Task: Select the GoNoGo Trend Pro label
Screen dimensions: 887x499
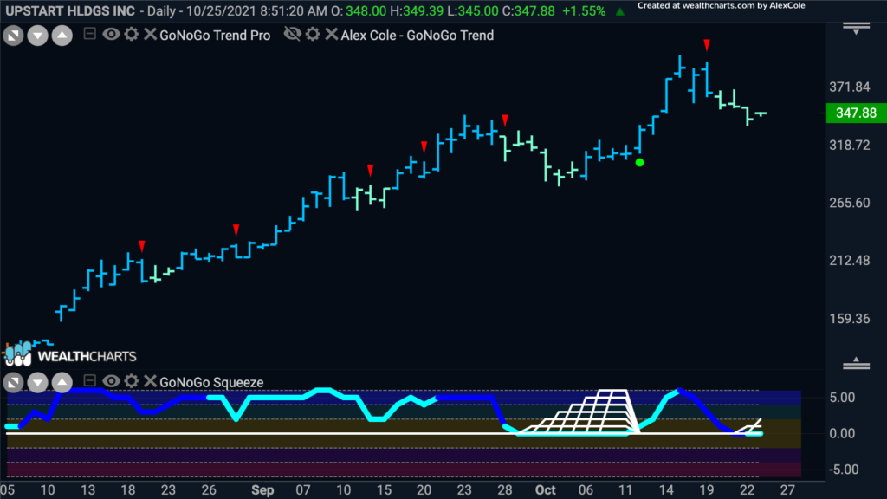Action: point(215,35)
